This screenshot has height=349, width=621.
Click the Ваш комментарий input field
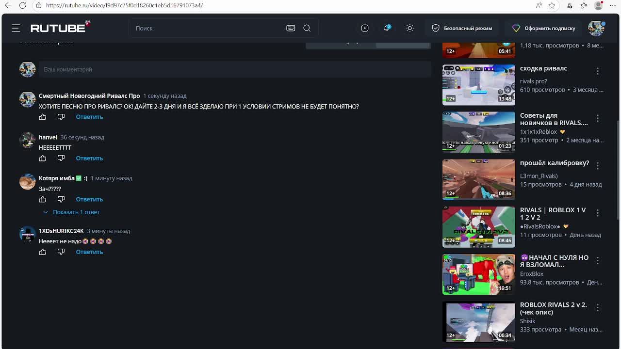tap(234, 69)
